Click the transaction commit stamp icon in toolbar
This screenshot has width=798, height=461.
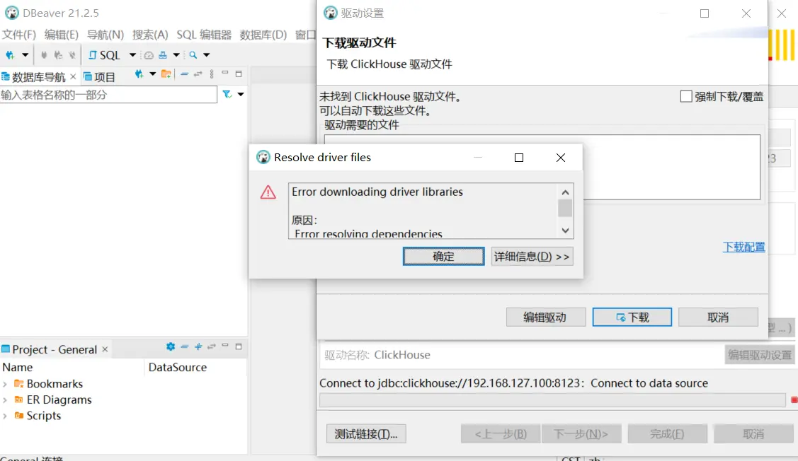pos(163,55)
